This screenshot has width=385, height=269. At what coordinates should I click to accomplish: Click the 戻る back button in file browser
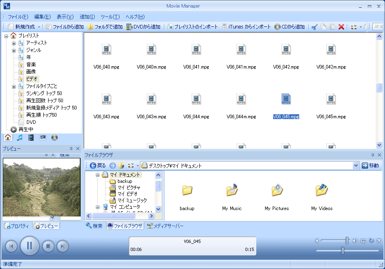[x=98, y=166]
